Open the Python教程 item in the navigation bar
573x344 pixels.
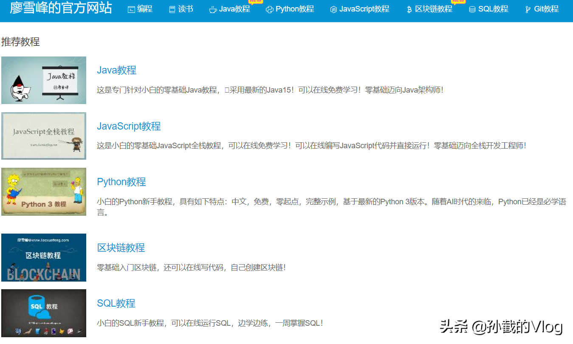pyautogui.click(x=295, y=9)
